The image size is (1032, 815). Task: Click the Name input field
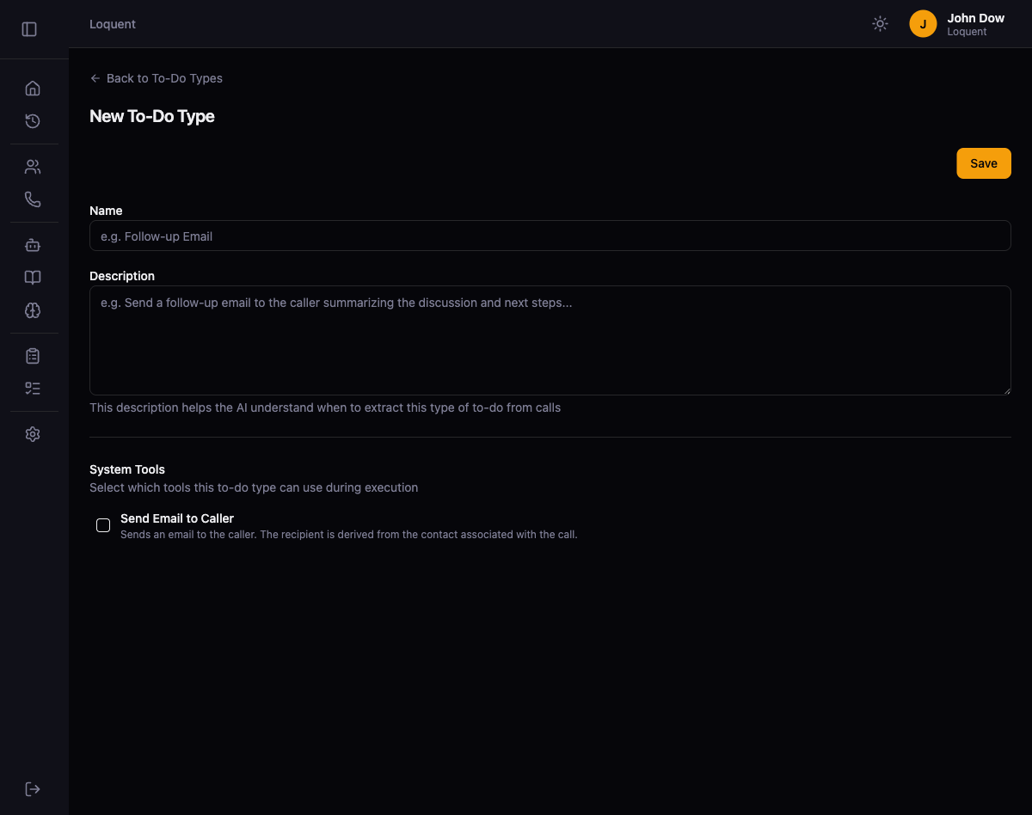[550, 236]
